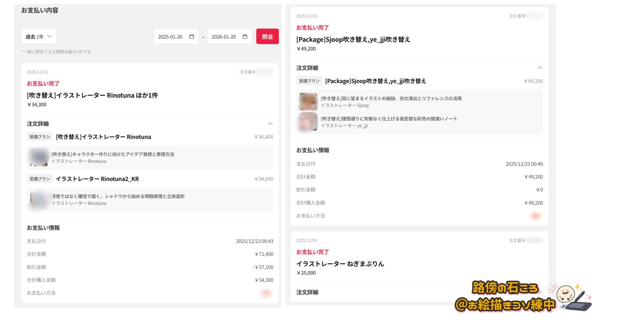Edit the 2026-01-20 end date field
Image resolution: width=617 pixels, height=324 pixels.
[x=224, y=37]
